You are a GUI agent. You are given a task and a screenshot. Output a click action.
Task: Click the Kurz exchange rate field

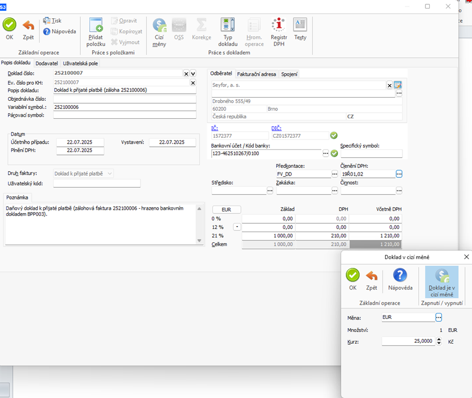[408, 341]
